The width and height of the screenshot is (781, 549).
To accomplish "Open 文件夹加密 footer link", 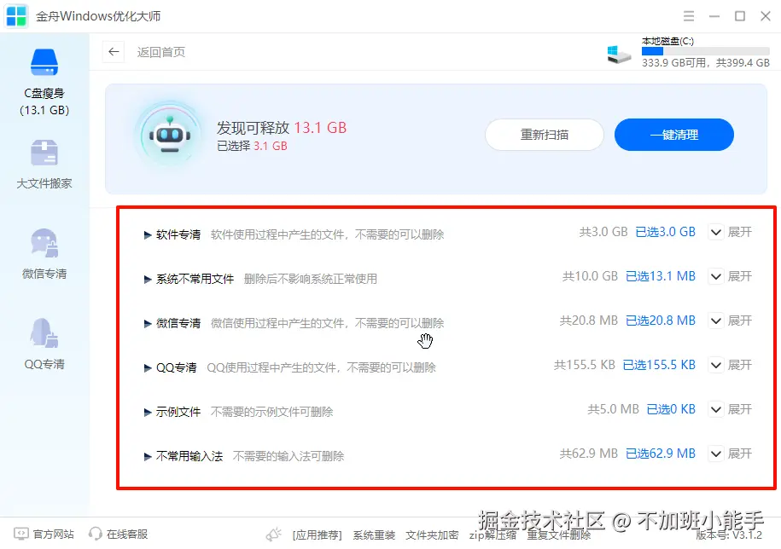I will [x=432, y=535].
